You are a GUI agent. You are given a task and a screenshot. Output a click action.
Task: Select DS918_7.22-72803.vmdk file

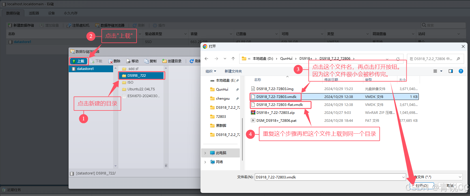pyautogui.click(x=335, y=97)
